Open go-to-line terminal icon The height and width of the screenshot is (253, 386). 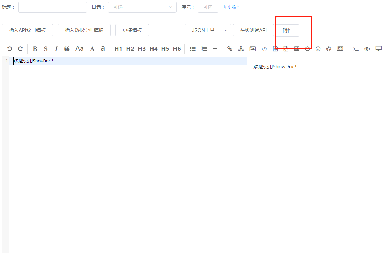tap(356, 49)
